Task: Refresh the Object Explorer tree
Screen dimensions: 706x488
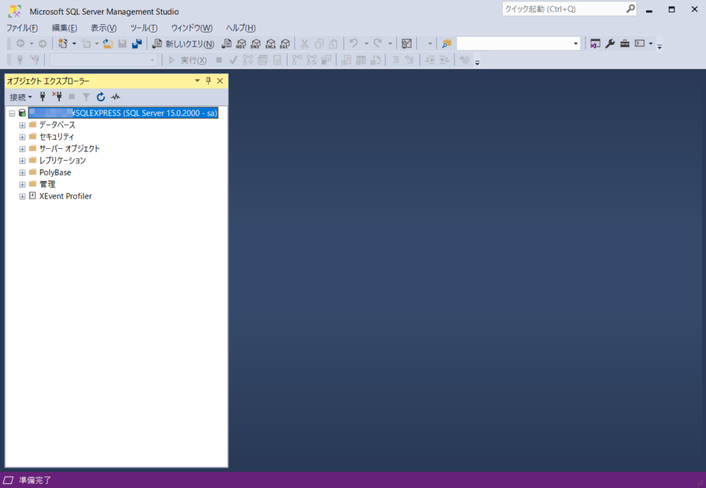Action: [x=101, y=96]
